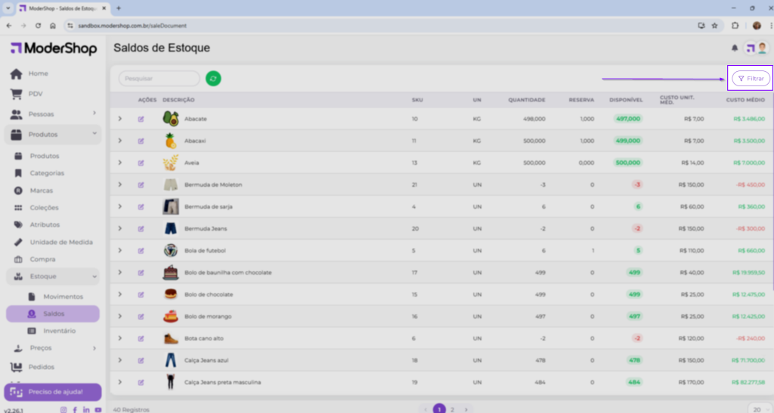
Task: Expand the Bermuda Jeans row
Action: [x=119, y=228]
